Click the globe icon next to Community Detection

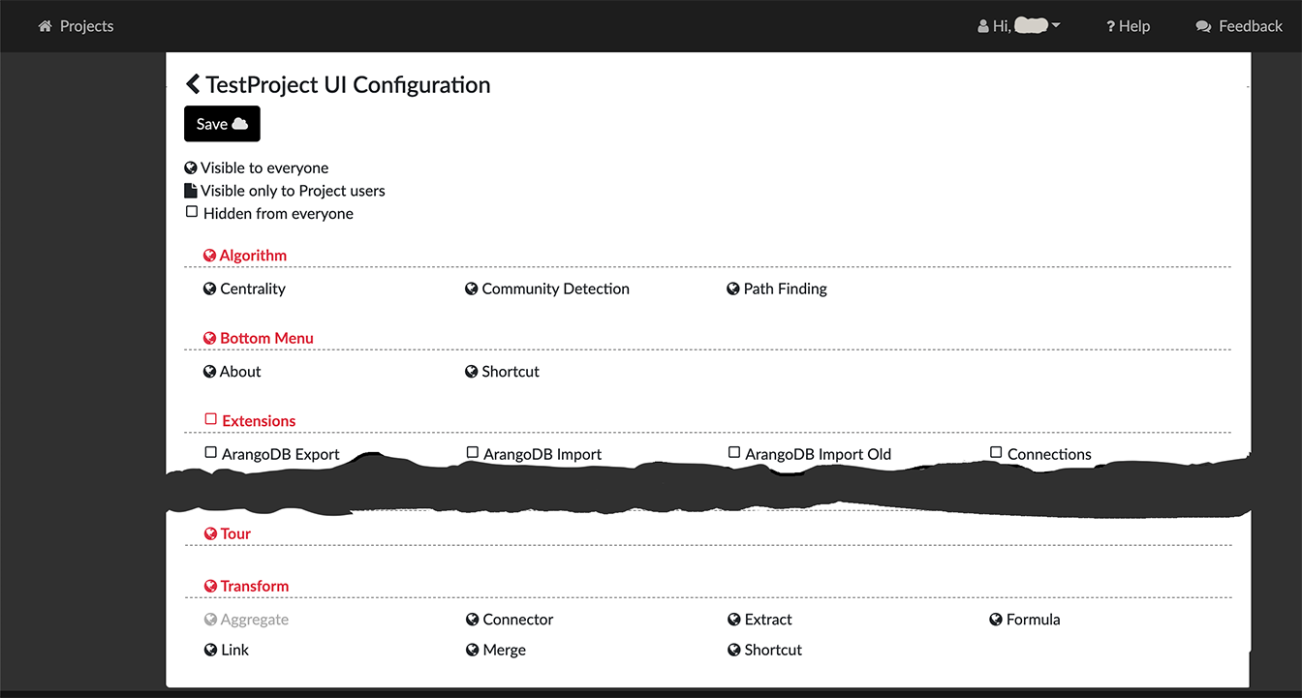click(x=472, y=288)
